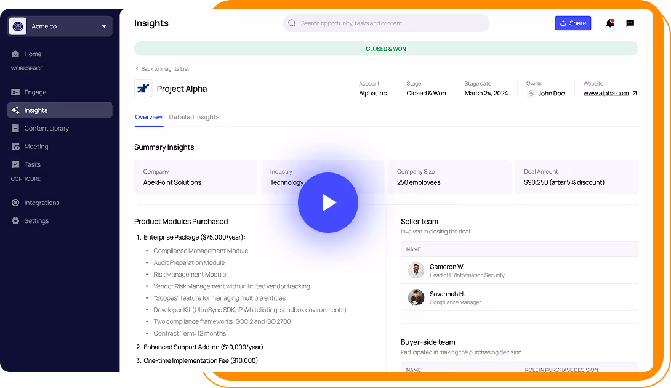Click the CLOSED & WON status banner
The width and height of the screenshot is (671, 388).
pyautogui.click(x=386, y=49)
